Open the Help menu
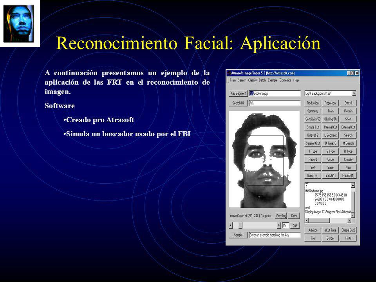Viewport: 376px width, 282px height. click(x=296, y=80)
